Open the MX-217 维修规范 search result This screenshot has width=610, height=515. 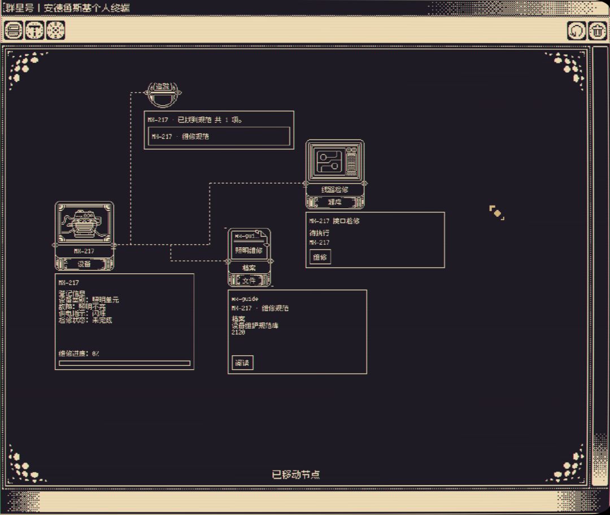[219, 137]
